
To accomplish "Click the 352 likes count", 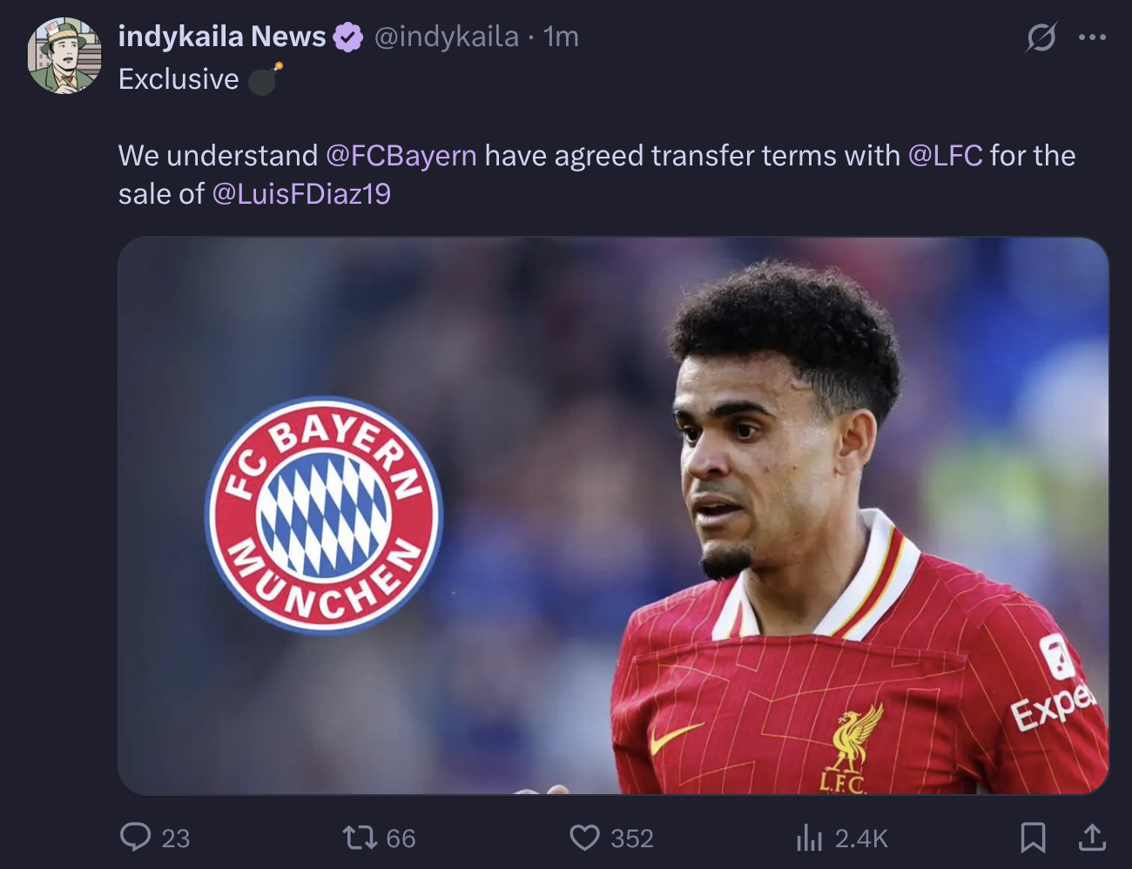I will (632, 839).
